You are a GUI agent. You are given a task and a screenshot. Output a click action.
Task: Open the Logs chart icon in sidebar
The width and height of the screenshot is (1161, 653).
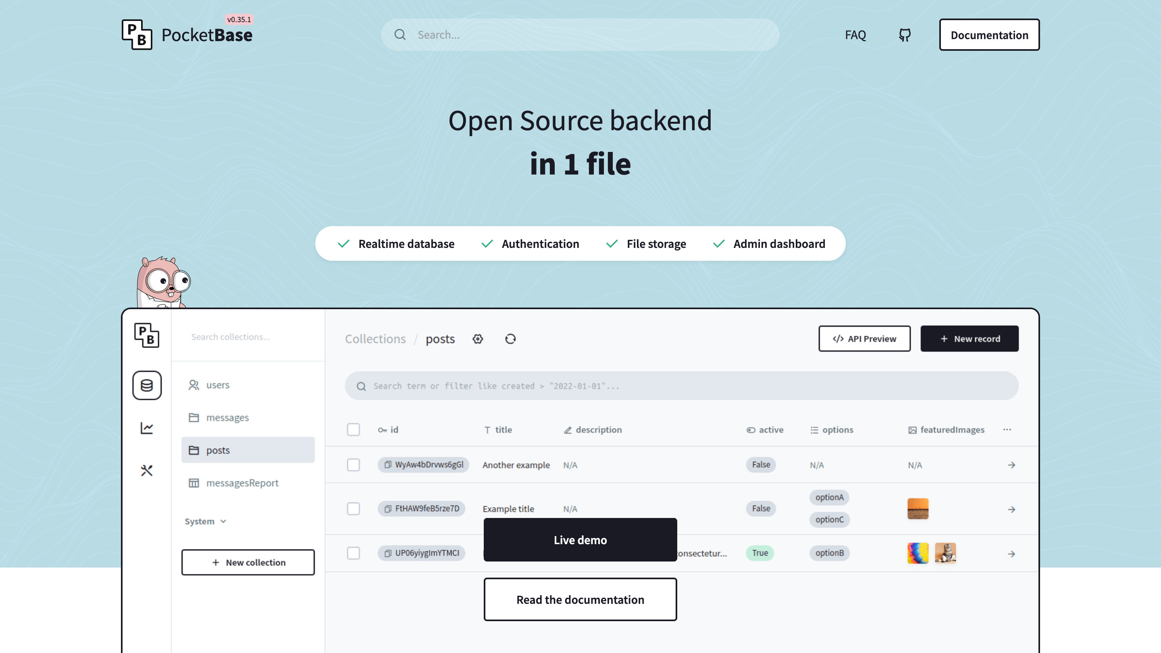pos(147,428)
